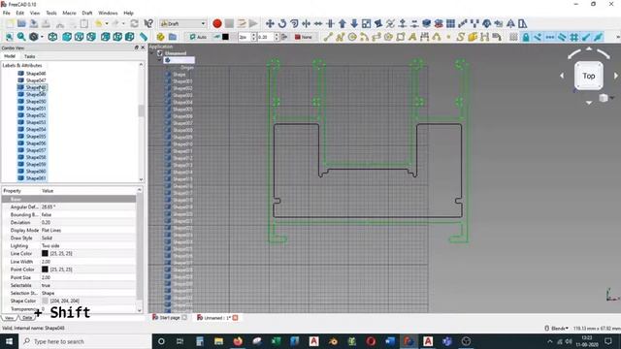Click the Measure distance ruler icon
Viewport: 621px width, 349px height.
pyautogui.click(x=144, y=37)
